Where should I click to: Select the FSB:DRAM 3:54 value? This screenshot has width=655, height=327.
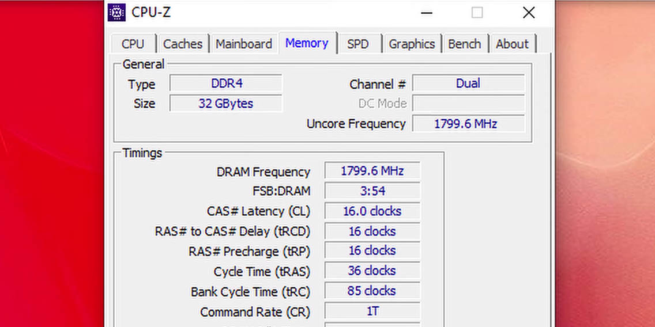coord(372,191)
